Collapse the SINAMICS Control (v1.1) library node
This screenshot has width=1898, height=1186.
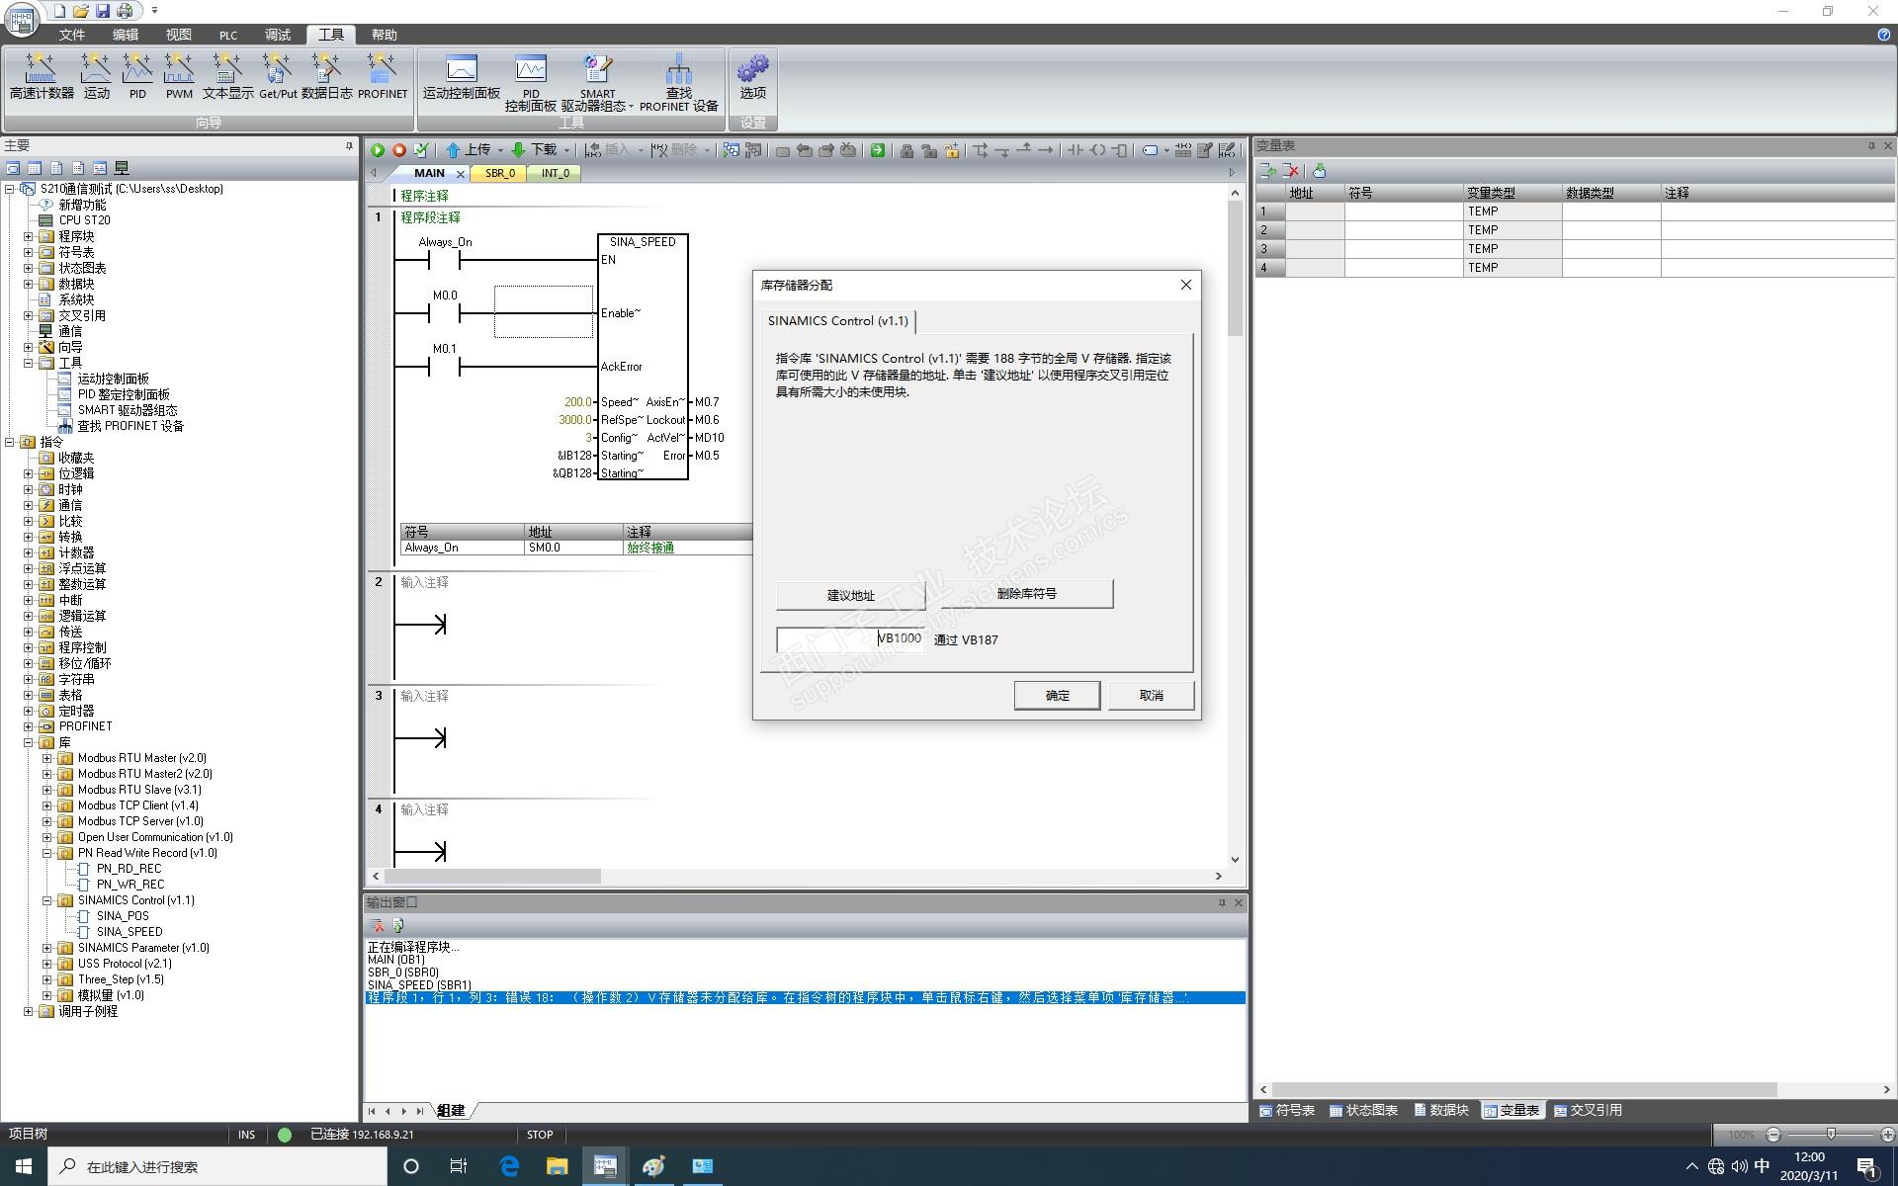click(46, 900)
